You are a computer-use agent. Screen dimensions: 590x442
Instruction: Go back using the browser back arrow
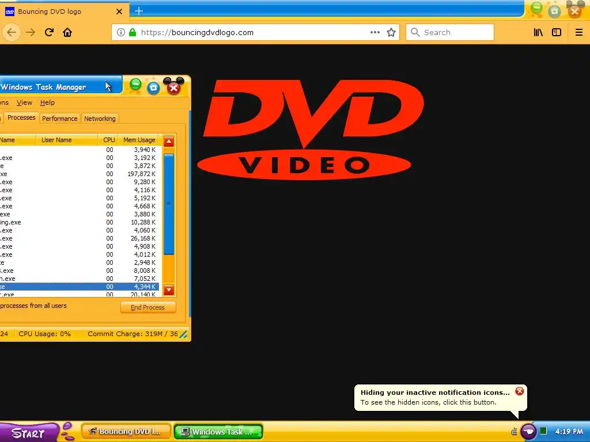click(x=12, y=32)
